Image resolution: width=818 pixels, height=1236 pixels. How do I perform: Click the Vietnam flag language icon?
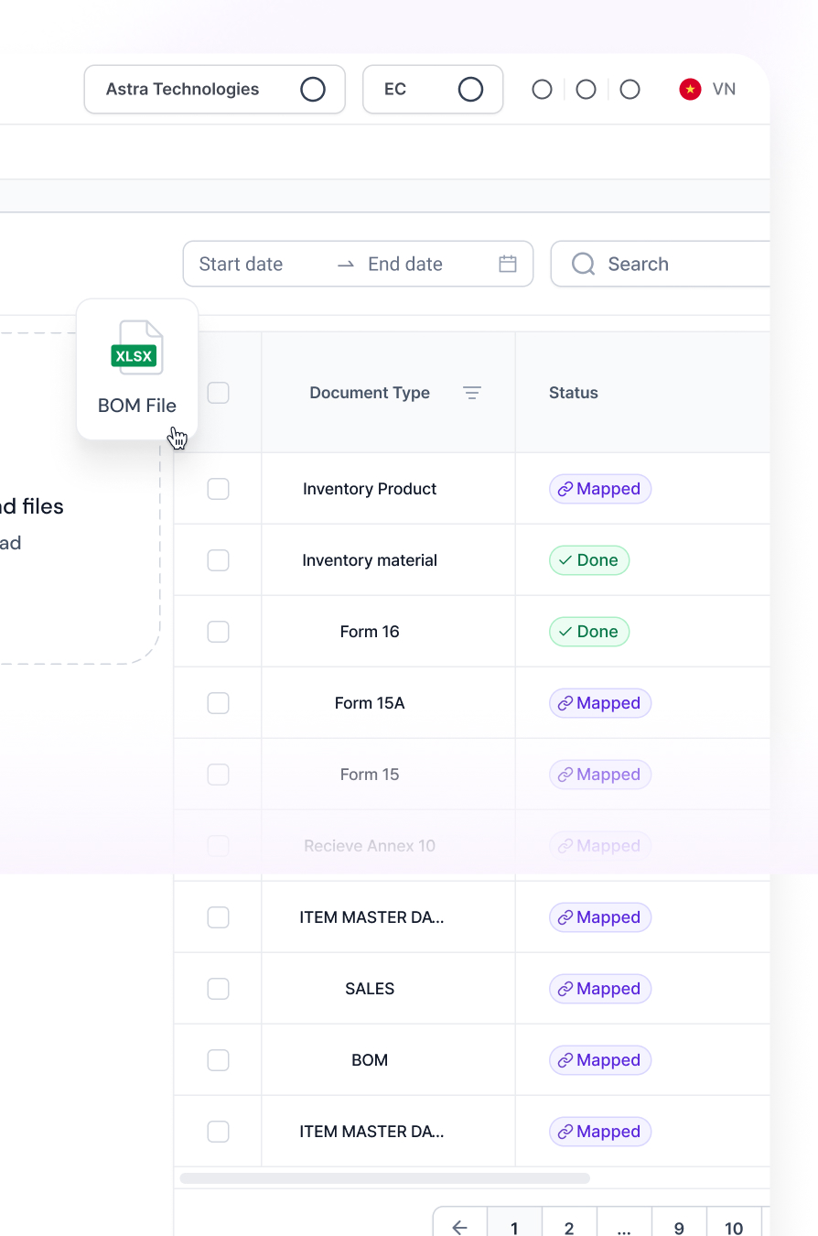[x=690, y=89]
